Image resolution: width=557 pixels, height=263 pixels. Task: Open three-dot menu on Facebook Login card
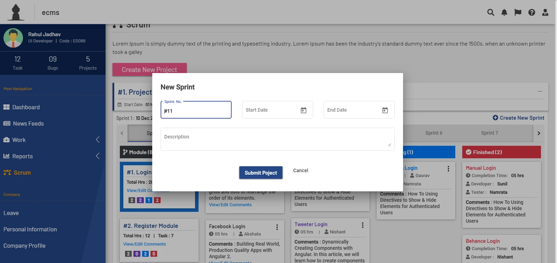coord(277,227)
